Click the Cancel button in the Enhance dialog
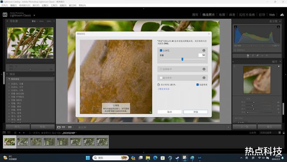This screenshot has width=287, height=162. tap(170, 112)
